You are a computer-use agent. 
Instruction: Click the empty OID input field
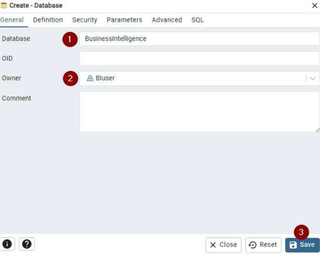pos(200,59)
